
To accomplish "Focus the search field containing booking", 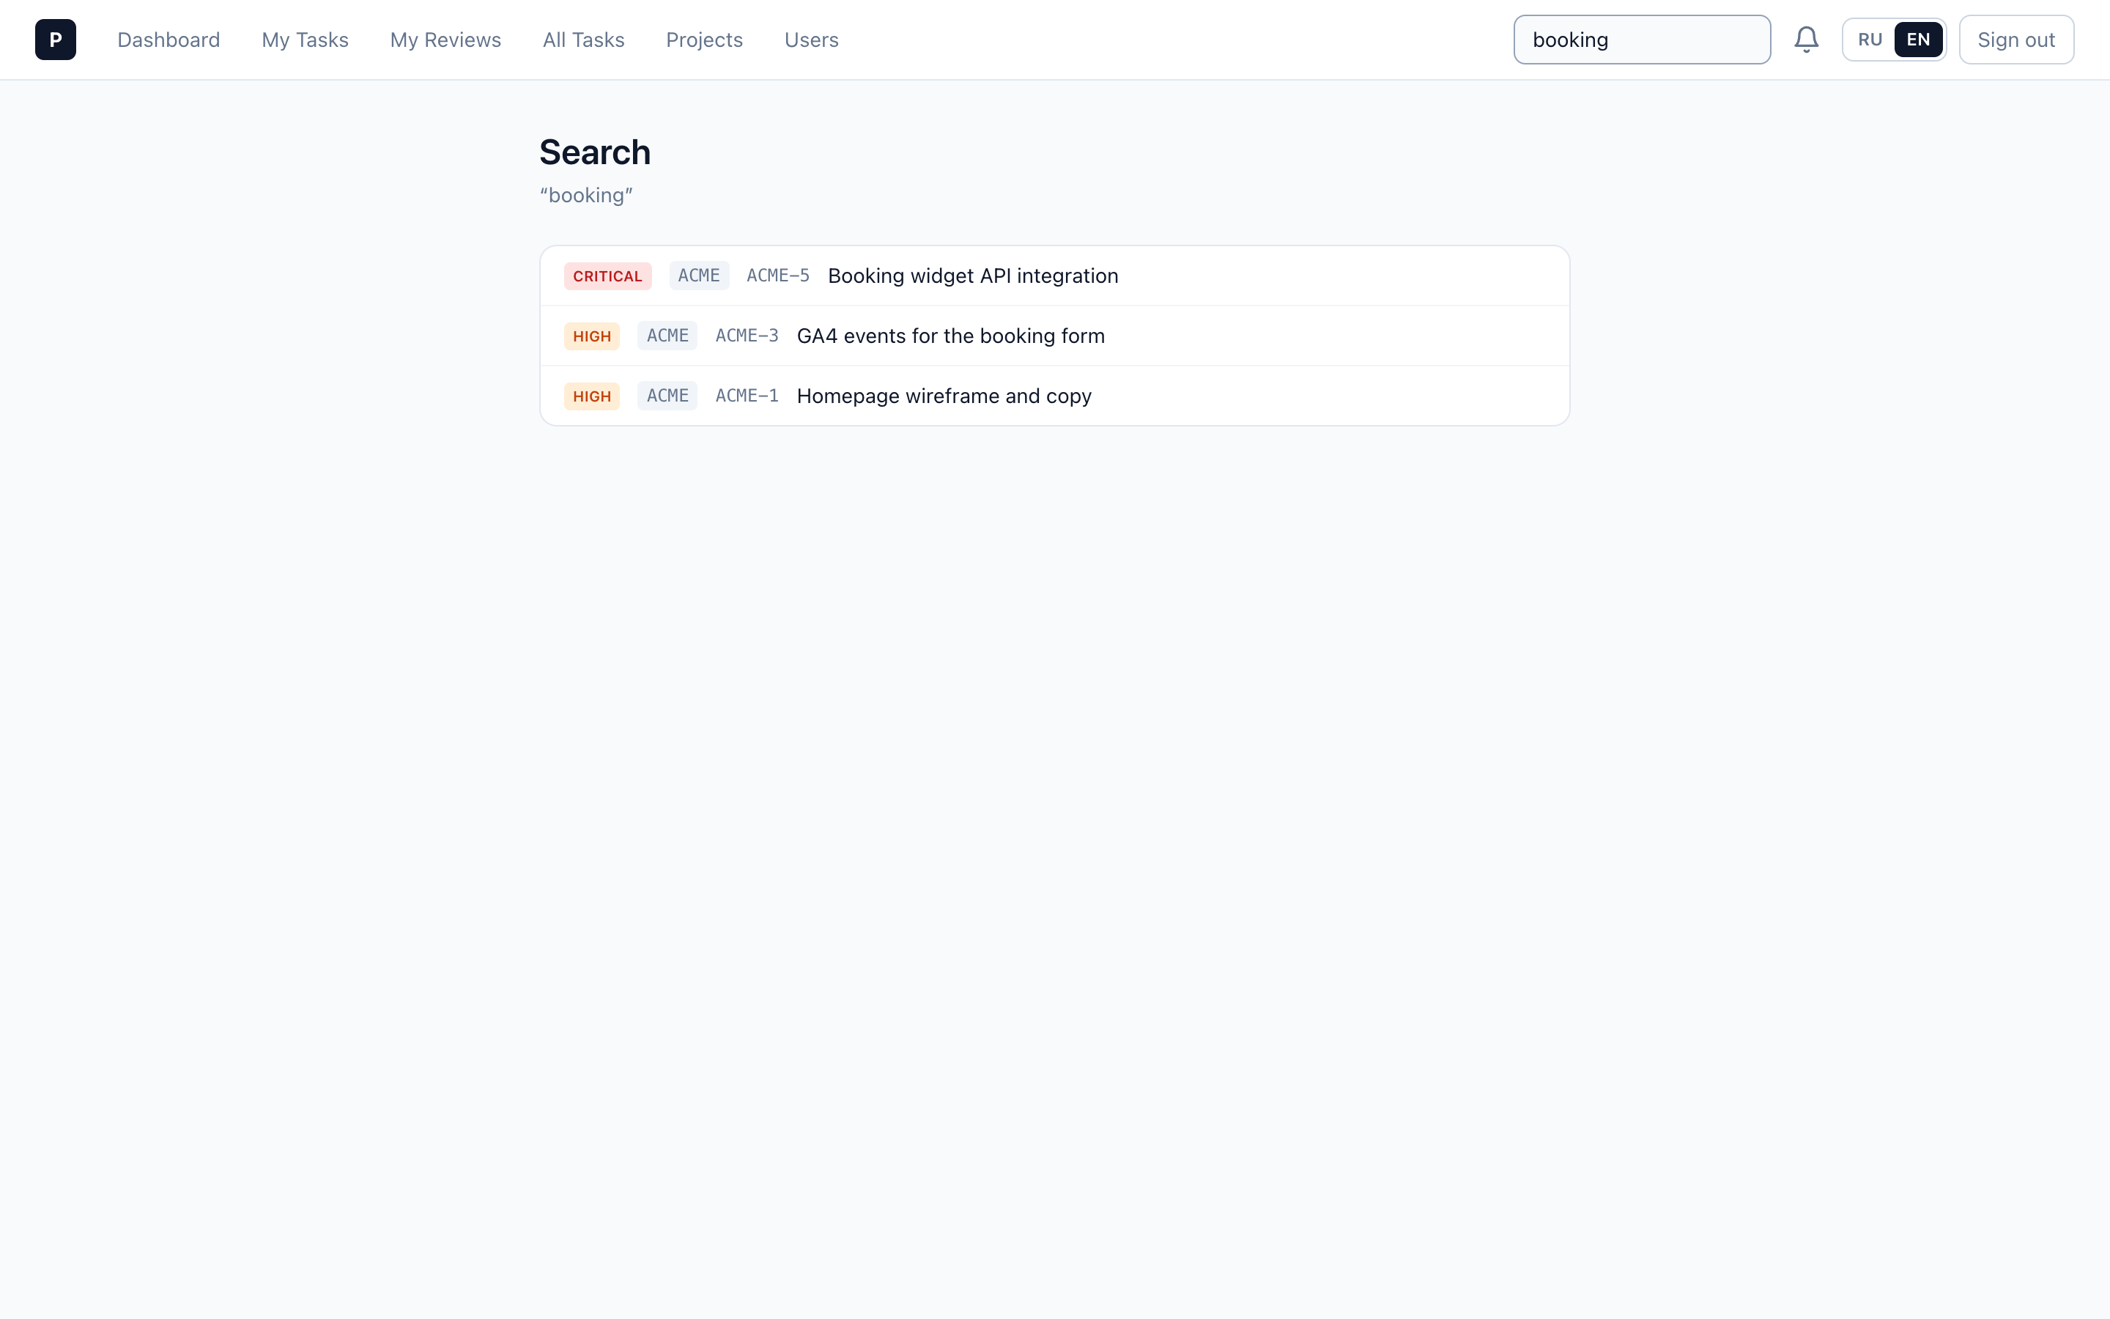I will pyautogui.click(x=1642, y=40).
